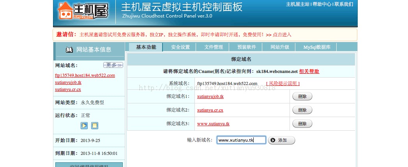Click the 主机屋主站 header link
This screenshot has height=167, width=408.
[x=298, y=4]
